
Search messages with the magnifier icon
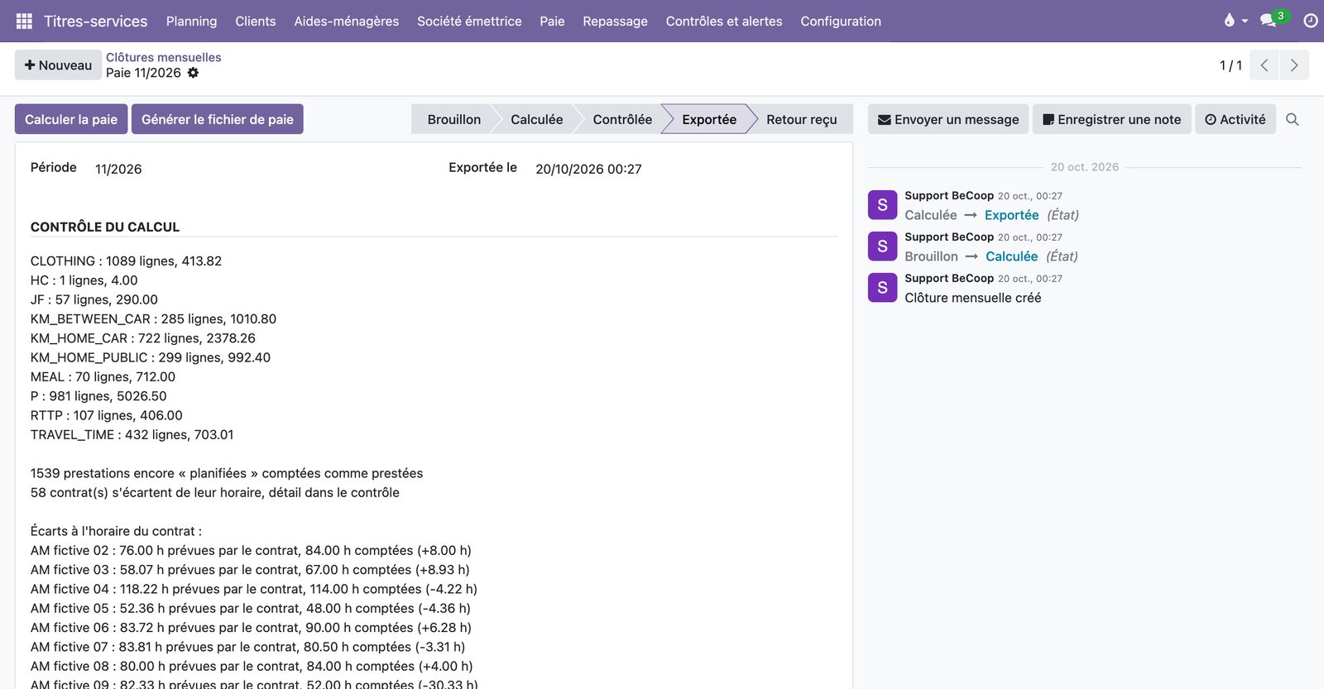coord(1293,119)
